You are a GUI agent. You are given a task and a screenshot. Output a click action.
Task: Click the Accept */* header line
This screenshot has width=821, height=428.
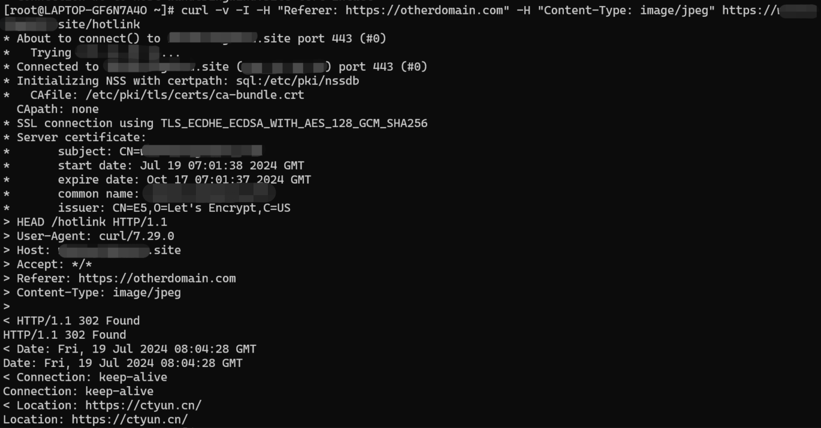(x=48, y=265)
